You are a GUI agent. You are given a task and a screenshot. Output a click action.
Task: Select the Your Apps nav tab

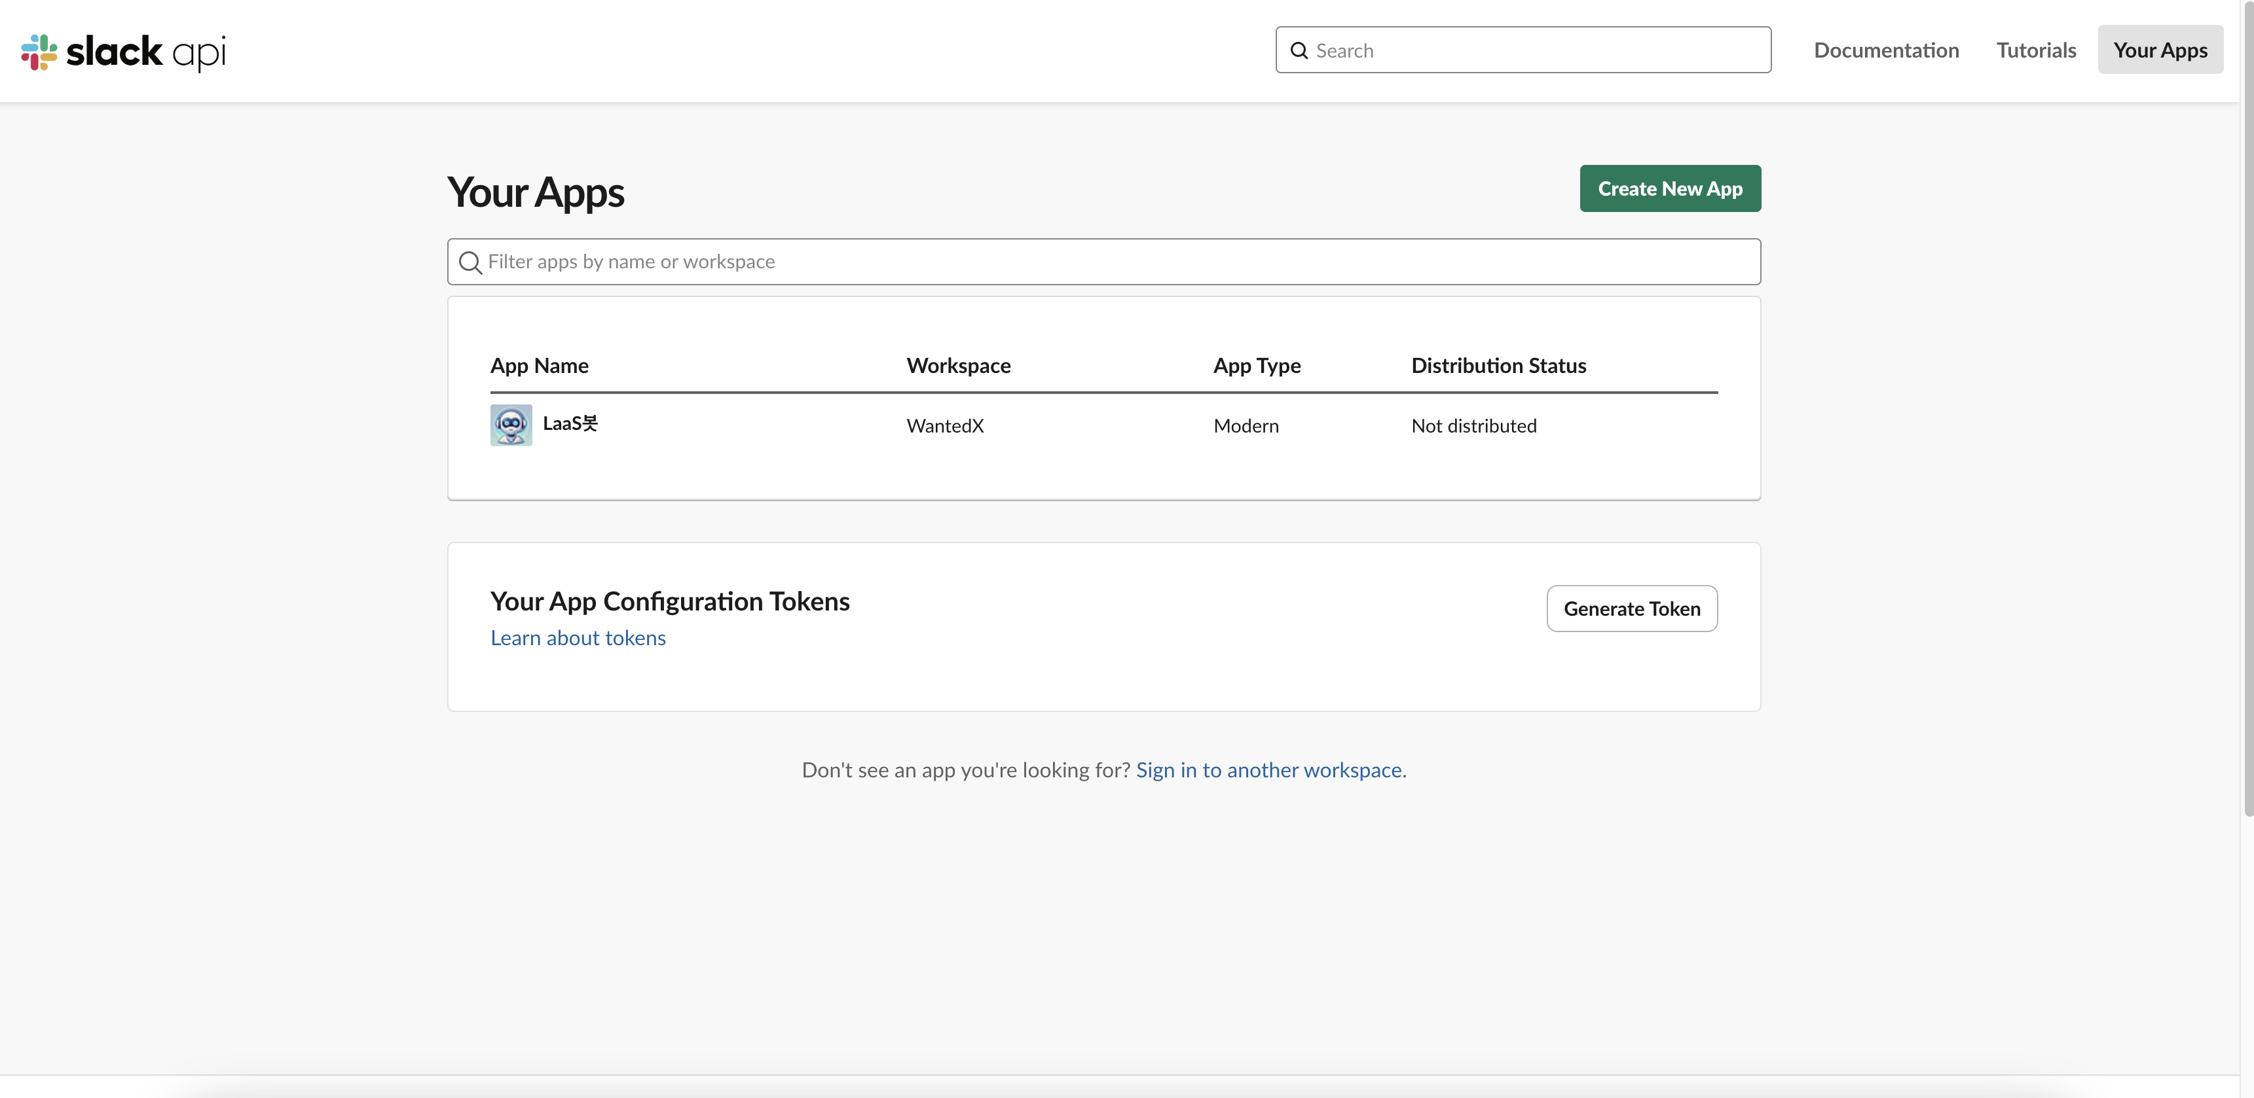(2160, 50)
